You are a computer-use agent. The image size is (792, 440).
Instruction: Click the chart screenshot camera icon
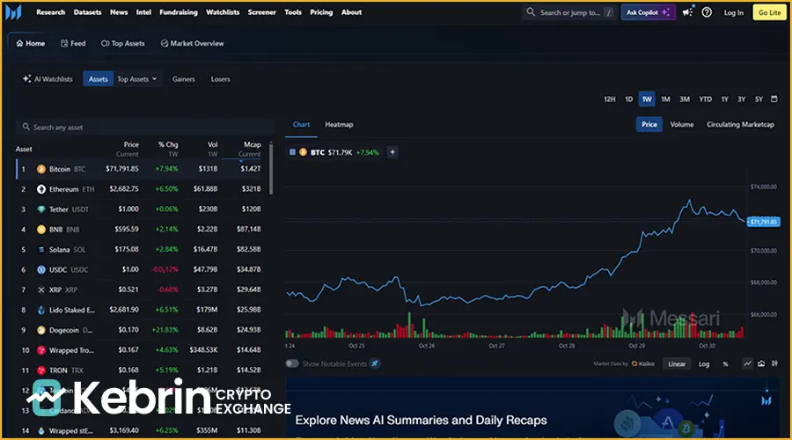(x=761, y=363)
